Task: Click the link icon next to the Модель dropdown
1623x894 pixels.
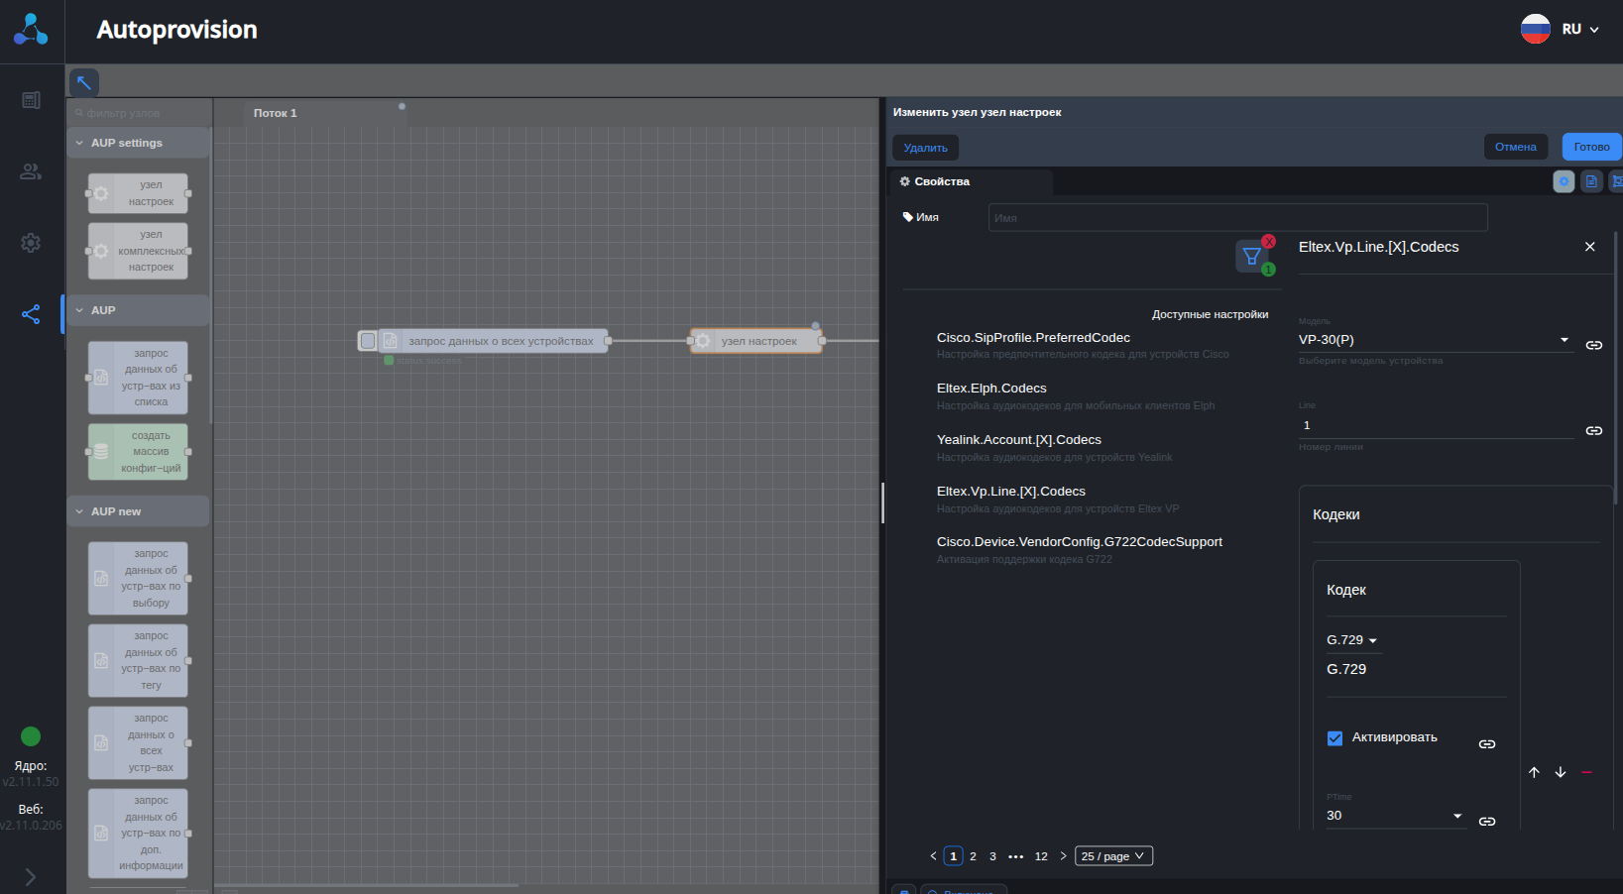Action: coord(1593,345)
